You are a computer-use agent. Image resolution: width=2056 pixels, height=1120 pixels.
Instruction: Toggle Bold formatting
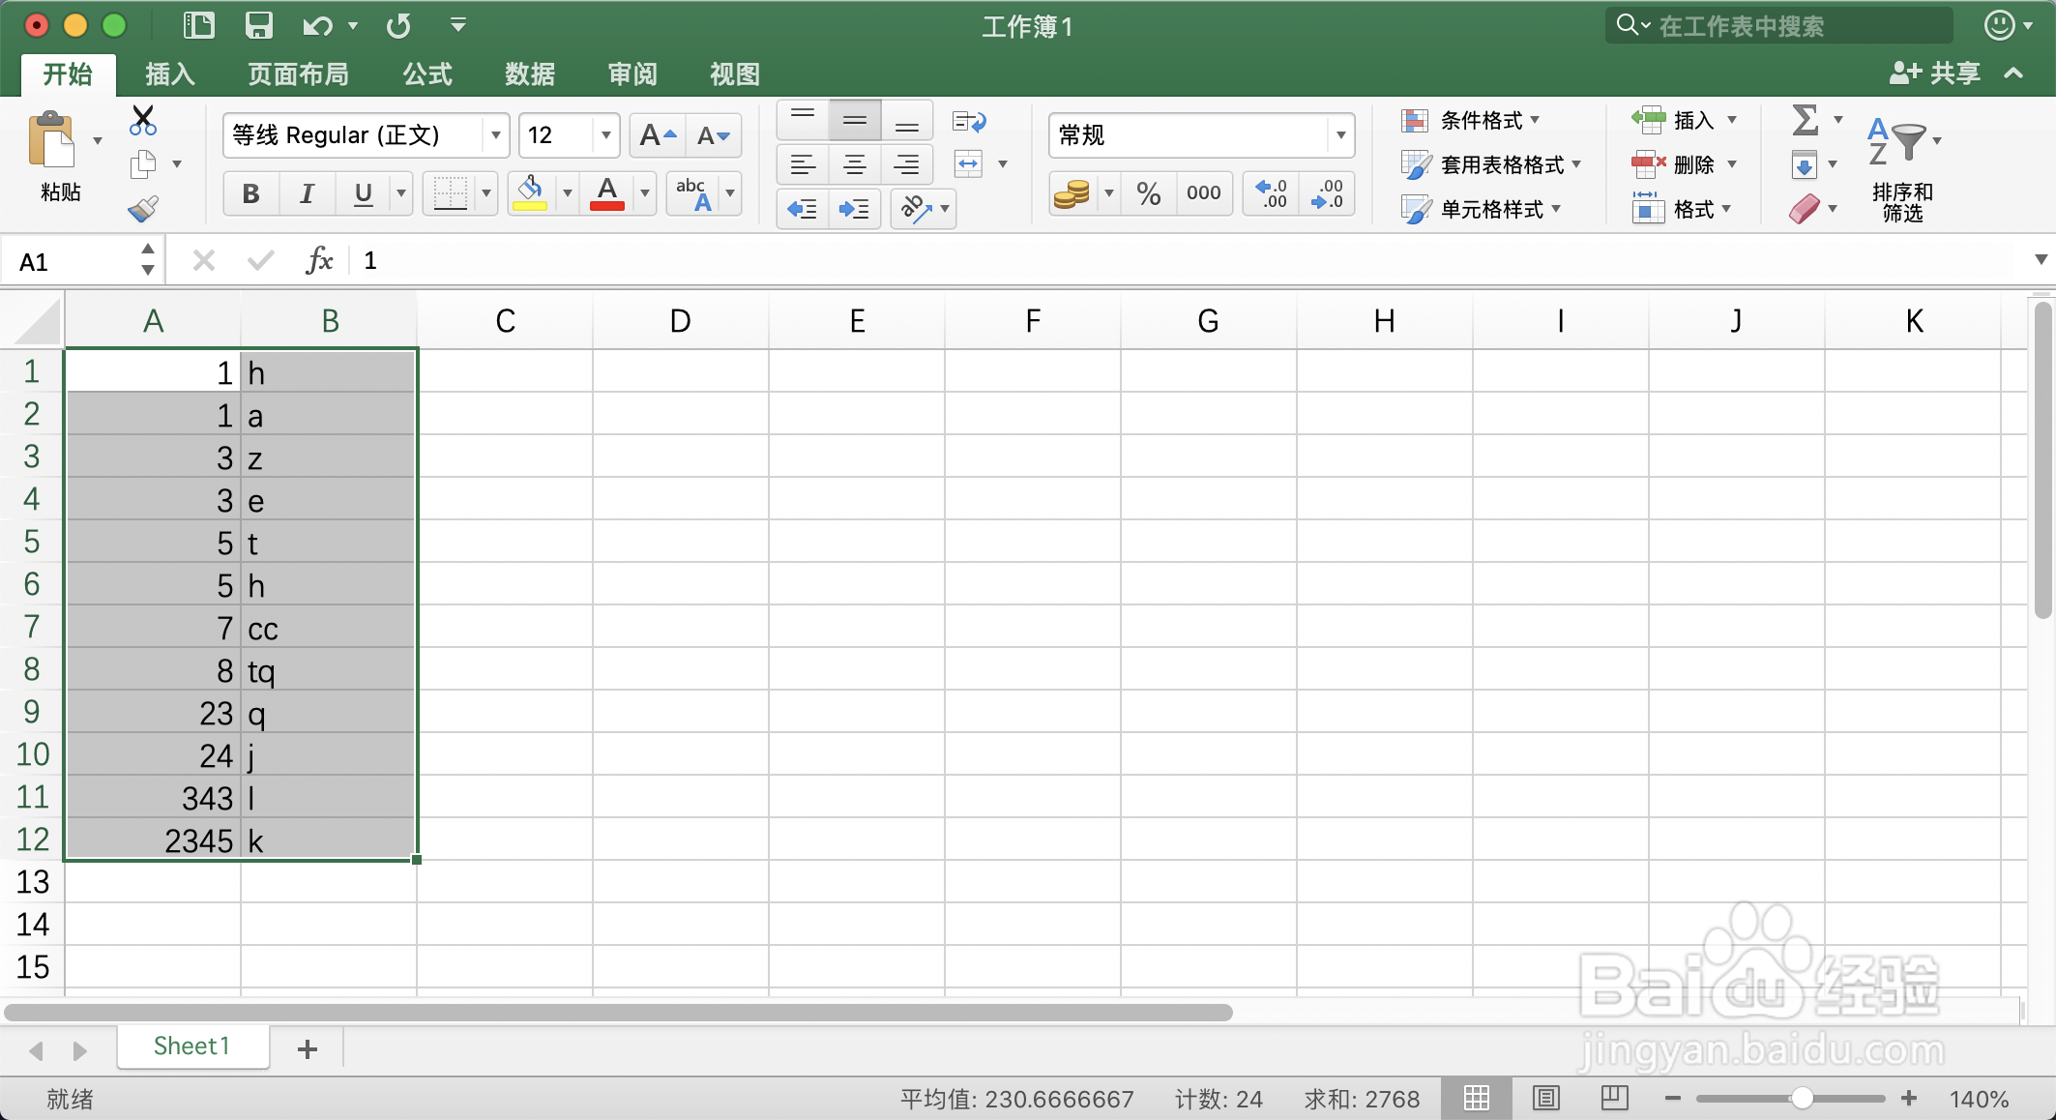[x=250, y=193]
